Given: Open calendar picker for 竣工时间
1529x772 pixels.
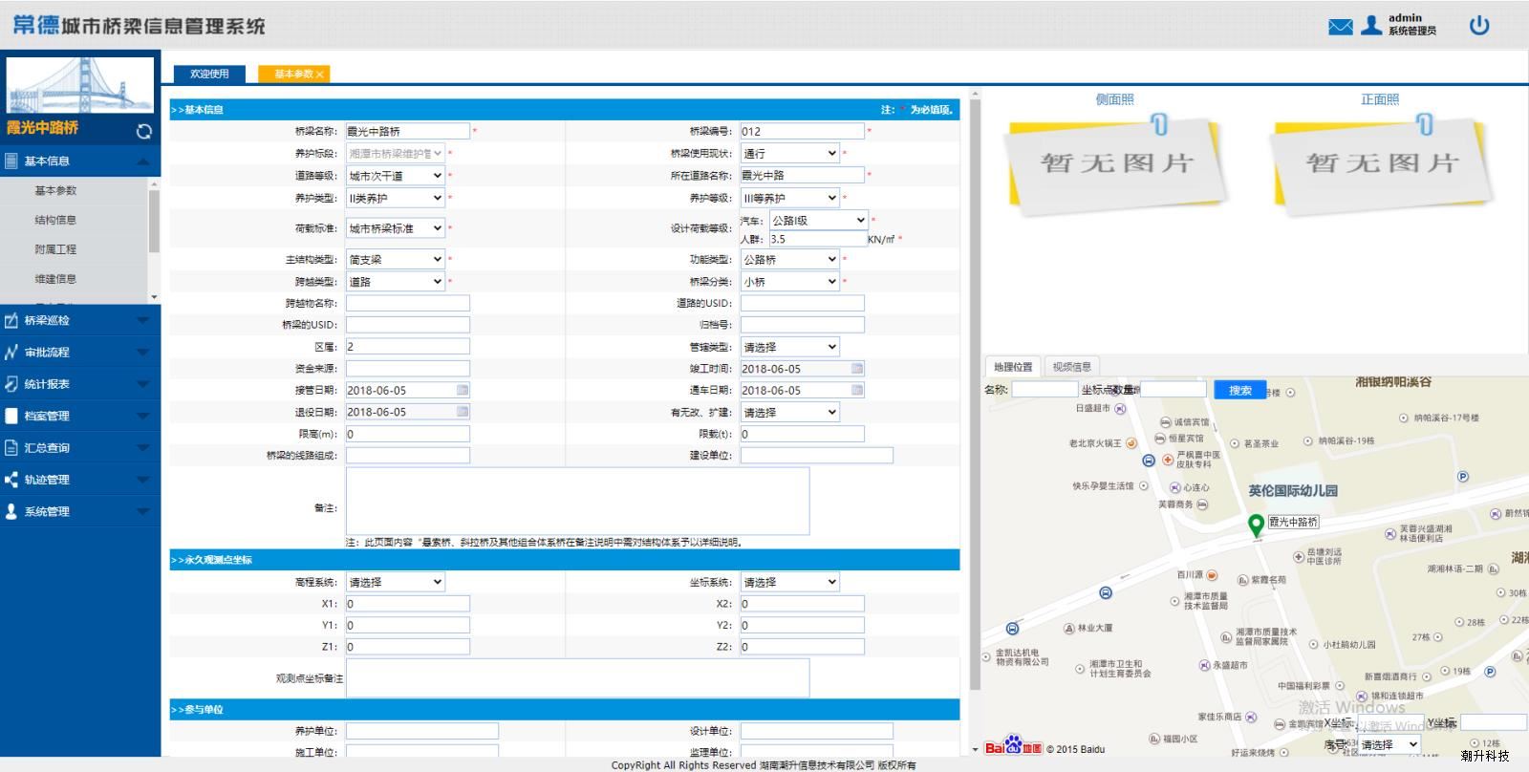Looking at the screenshot, I should [857, 369].
